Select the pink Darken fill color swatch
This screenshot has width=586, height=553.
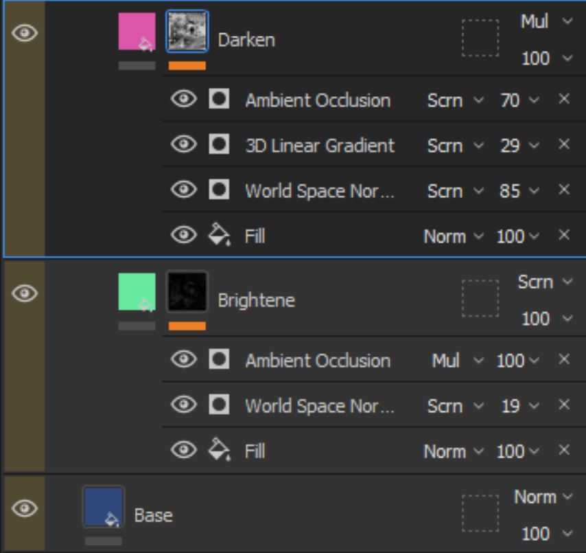tap(137, 32)
